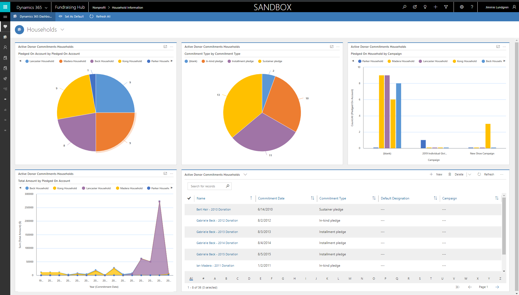Open quick create with the plus icon

click(x=435, y=7)
